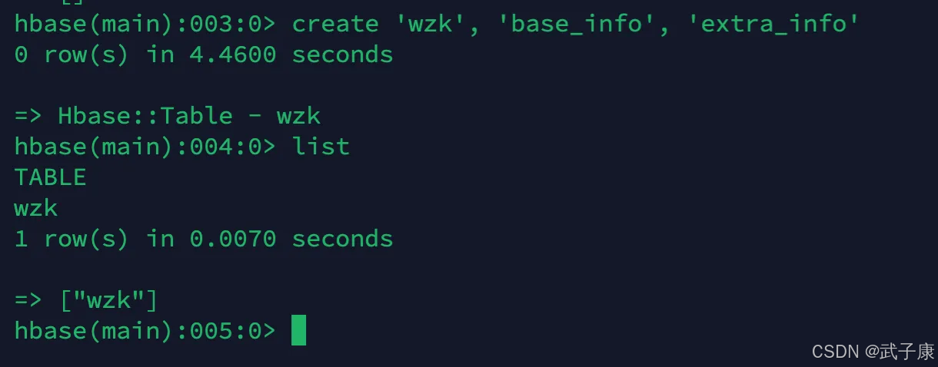Click the '4.4600' seconds value
The width and height of the screenshot is (938, 367).
[233, 55]
